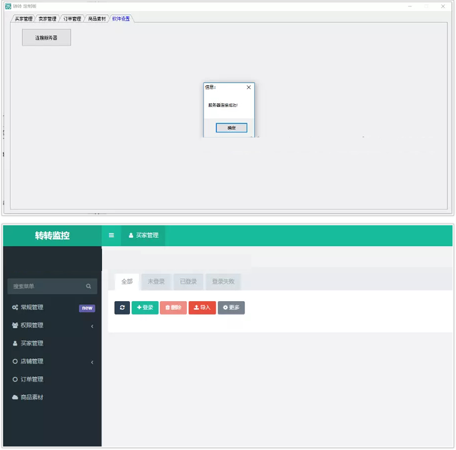Expand the 店铺管理 submenu arrow
The image size is (456, 450).
[92, 362]
